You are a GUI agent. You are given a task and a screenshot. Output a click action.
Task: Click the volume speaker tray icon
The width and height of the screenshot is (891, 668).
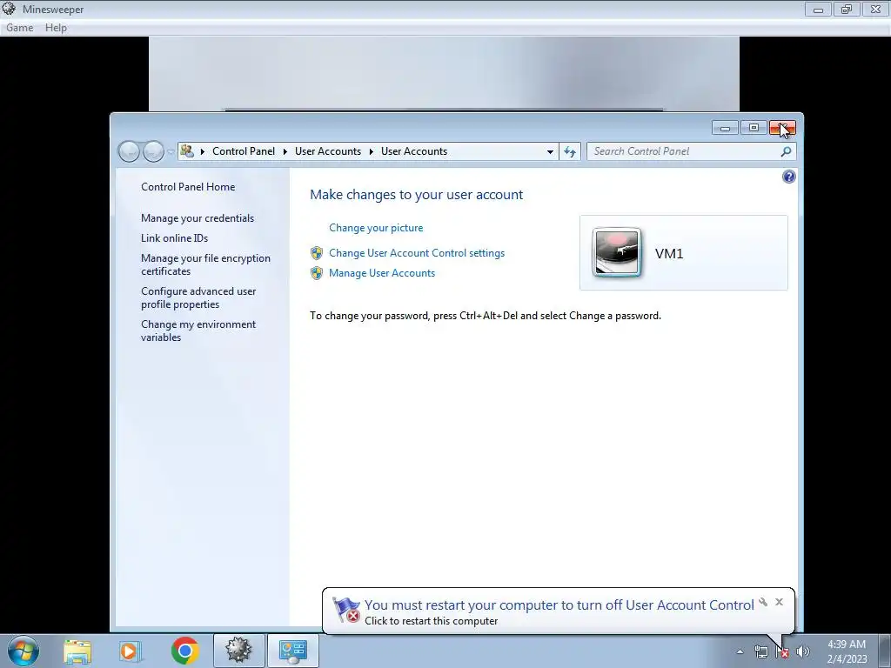click(803, 651)
